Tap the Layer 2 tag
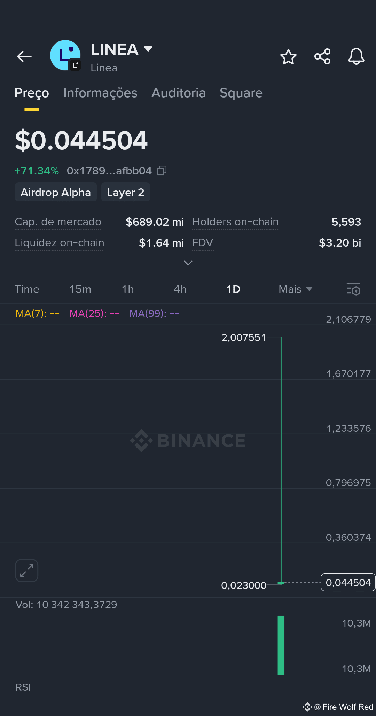Image resolution: width=376 pixels, height=716 pixels. (x=126, y=192)
